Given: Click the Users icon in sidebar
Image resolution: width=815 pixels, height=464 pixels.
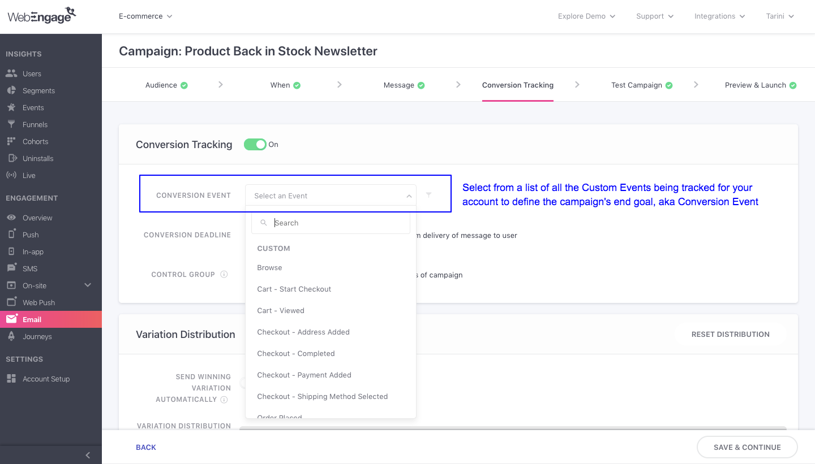Looking at the screenshot, I should (x=11, y=73).
